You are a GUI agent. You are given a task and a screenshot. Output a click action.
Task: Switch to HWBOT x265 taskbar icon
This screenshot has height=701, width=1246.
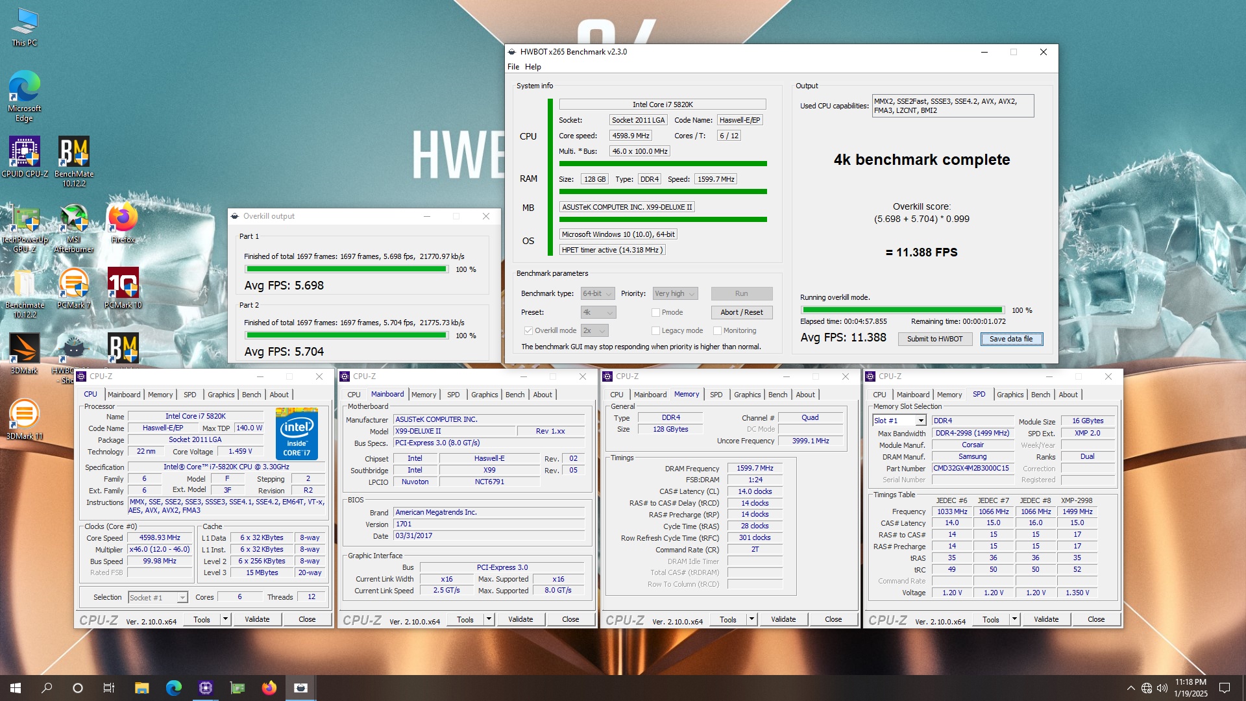pos(300,688)
